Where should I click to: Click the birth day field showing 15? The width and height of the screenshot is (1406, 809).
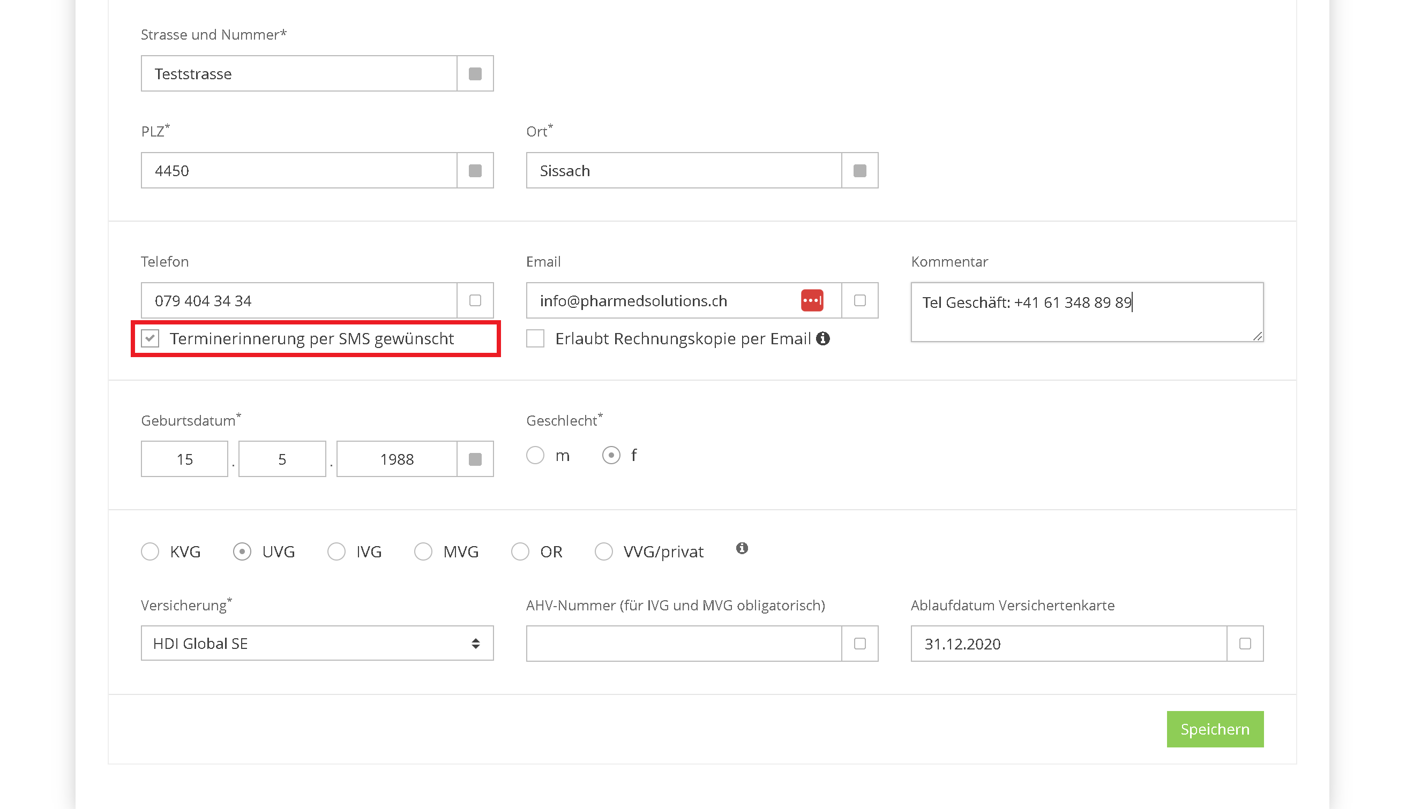[x=184, y=459]
